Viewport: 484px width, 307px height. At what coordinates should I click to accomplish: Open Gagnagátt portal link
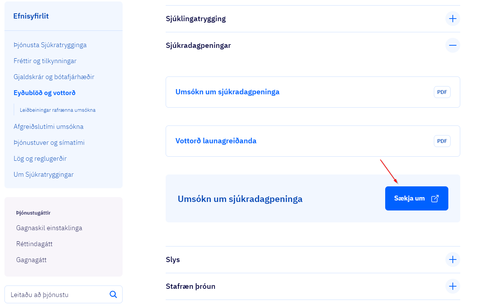(x=31, y=260)
